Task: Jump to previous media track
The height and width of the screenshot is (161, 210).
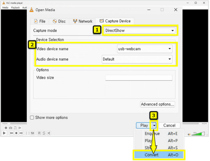Action: pyautogui.click(x=12, y=133)
